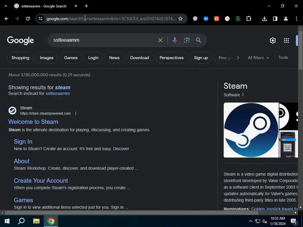This screenshot has height=227, width=303.
Task: Open the green S extension icon
Action: [238, 19]
